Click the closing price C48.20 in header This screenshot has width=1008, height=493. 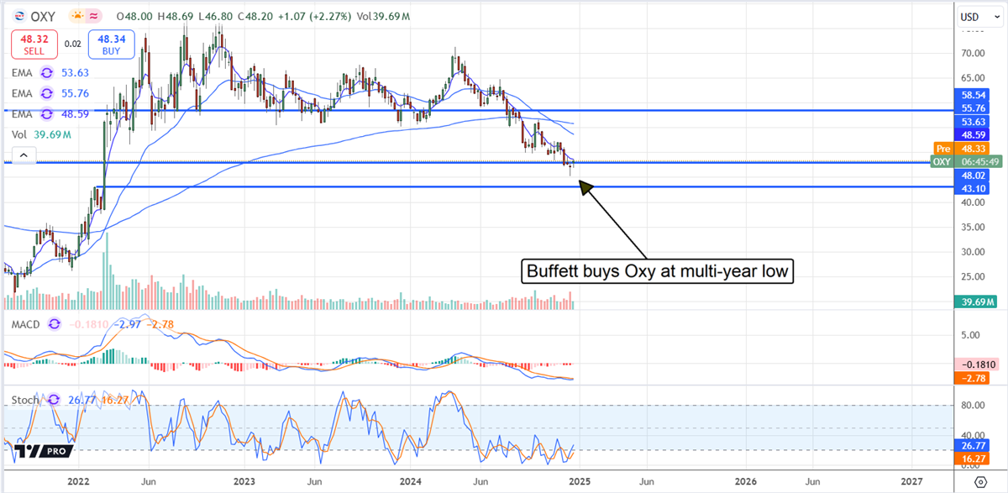point(257,15)
